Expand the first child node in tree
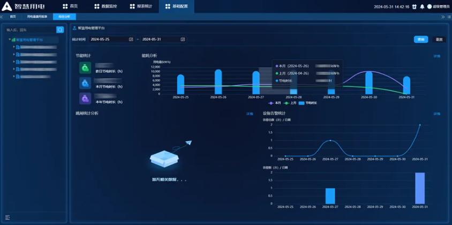 pos(13,47)
